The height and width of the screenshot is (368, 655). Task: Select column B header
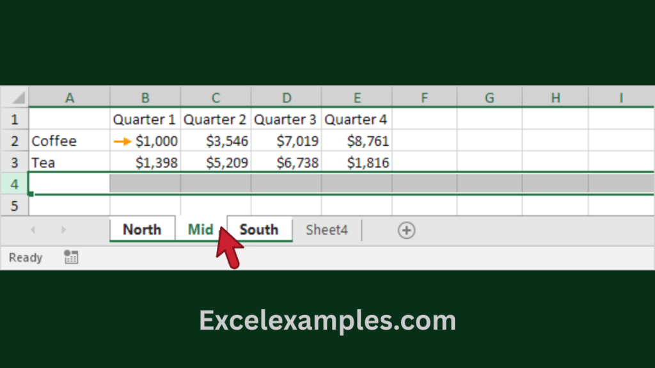point(145,98)
